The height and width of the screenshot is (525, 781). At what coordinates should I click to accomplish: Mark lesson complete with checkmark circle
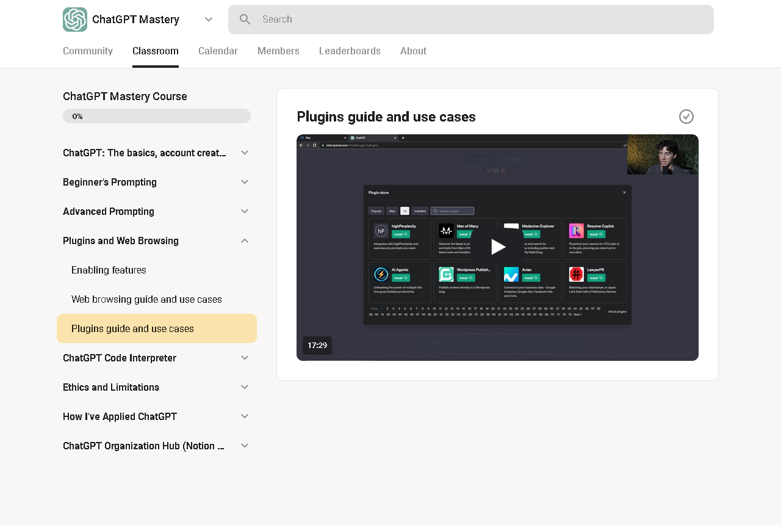686,117
